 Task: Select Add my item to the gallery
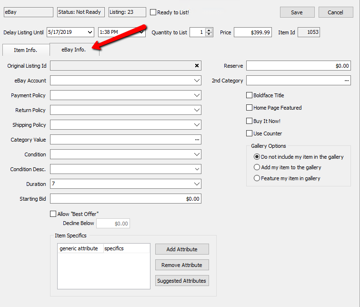tap(257, 167)
